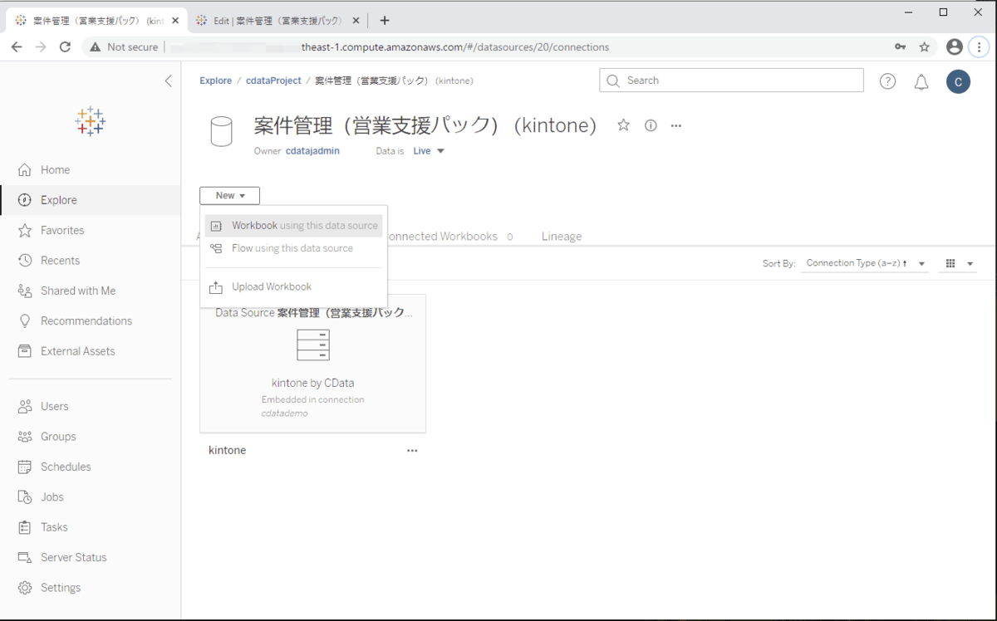Screen dimensions: 997x621
Task: Open grid view mode dropdown
Action: click(960, 263)
